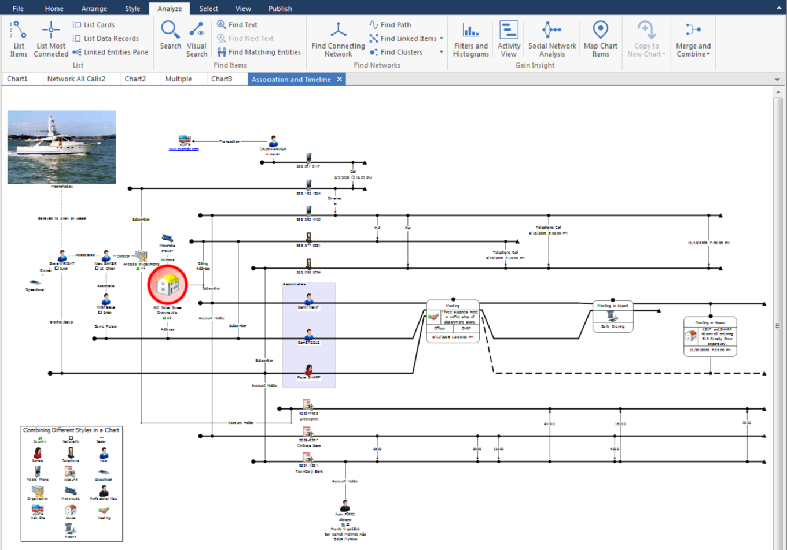Click the vertical scrollbar thumb
This screenshot has height=550, width=787.
778,326
